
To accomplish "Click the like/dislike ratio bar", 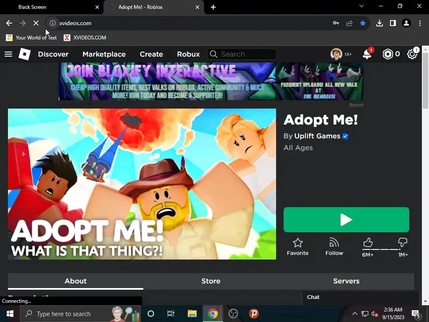I will (x=385, y=249).
